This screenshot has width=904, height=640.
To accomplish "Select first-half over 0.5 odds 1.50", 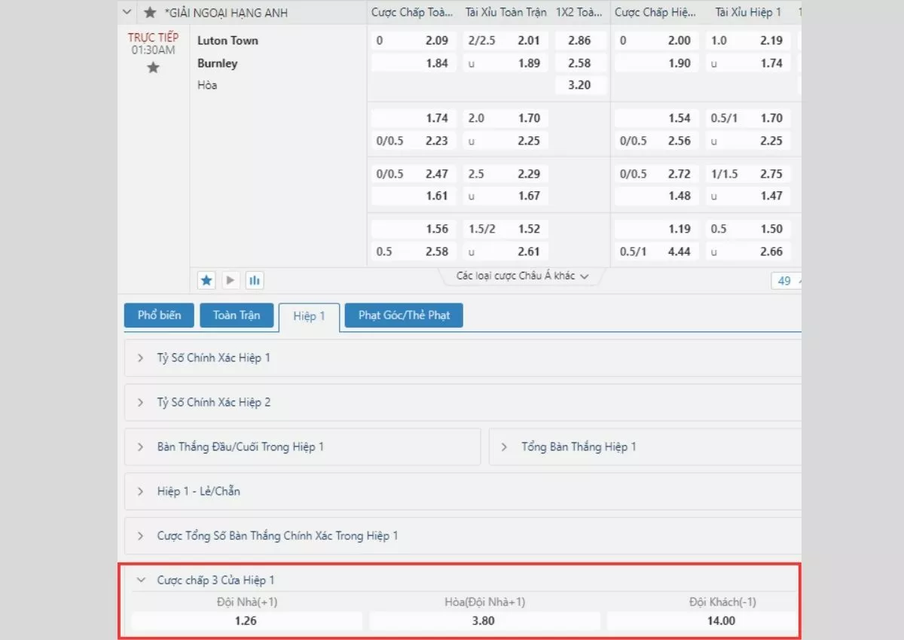I will point(748,229).
